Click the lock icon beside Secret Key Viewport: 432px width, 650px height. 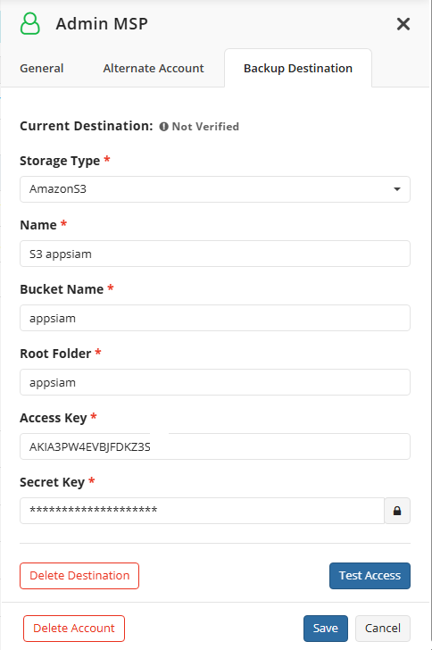[x=397, y=511]
